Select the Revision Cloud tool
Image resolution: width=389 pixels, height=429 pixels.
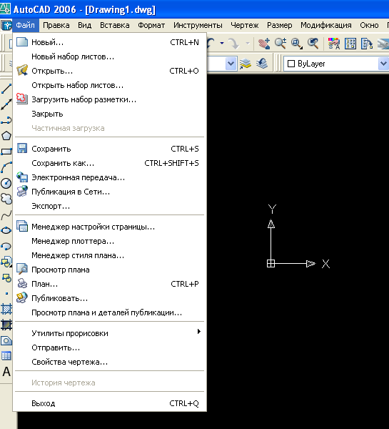[x=6, y=199]
